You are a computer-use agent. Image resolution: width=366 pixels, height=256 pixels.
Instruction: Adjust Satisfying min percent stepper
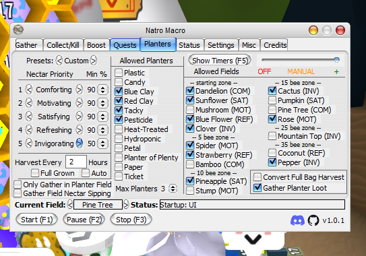[102, 117]
